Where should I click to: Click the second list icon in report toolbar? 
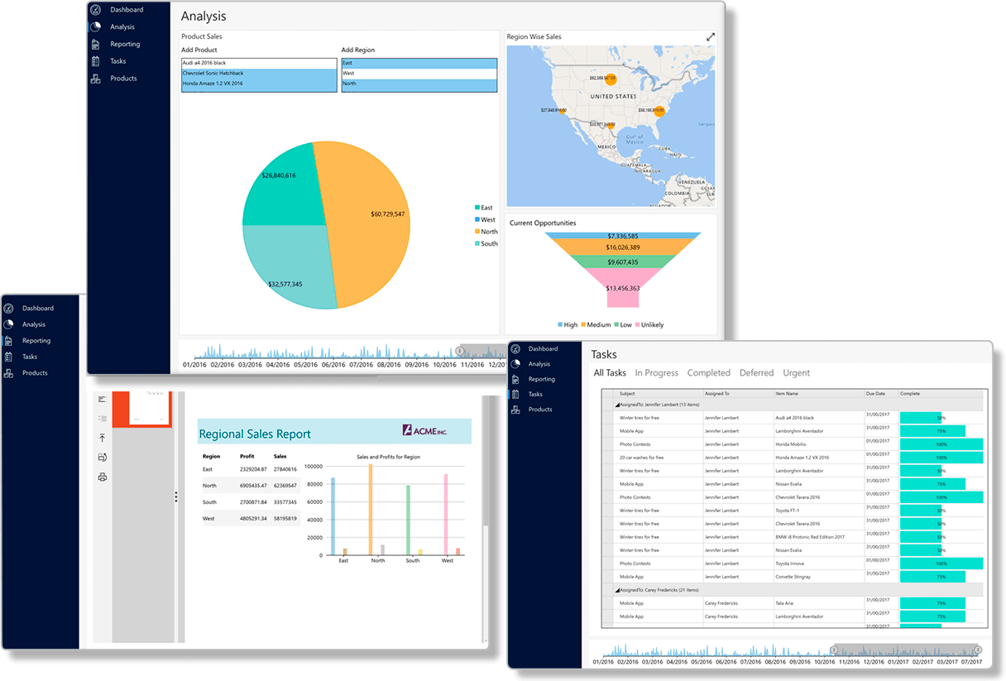(x=103, y=419)
